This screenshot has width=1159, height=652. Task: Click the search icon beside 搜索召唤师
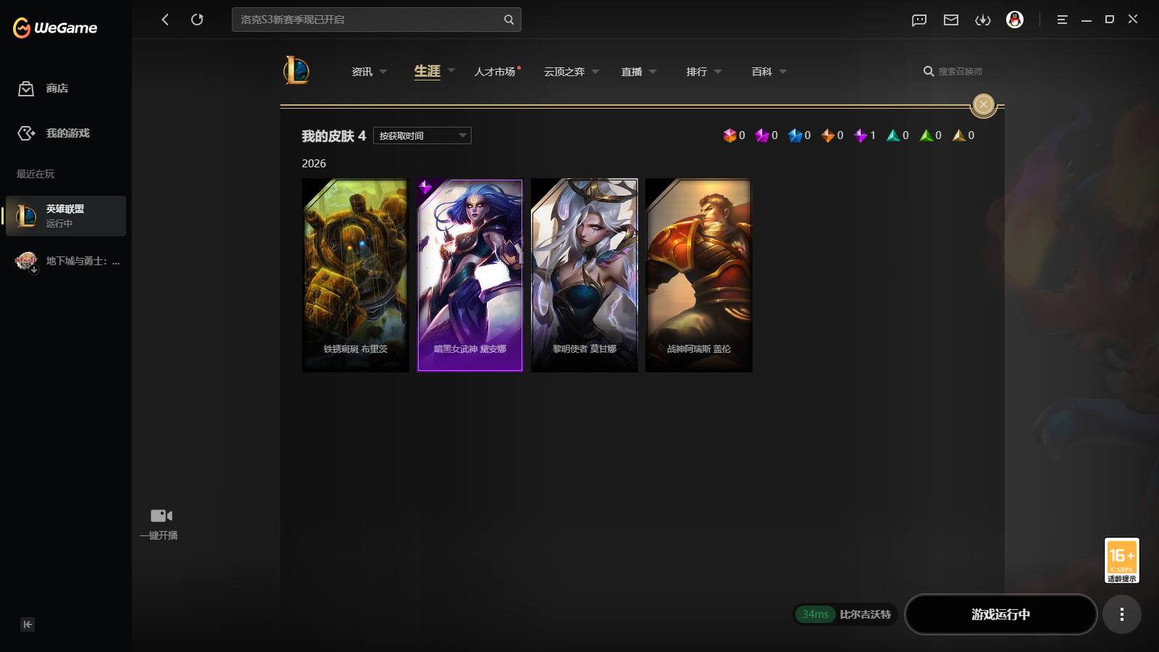coord(929,71)
